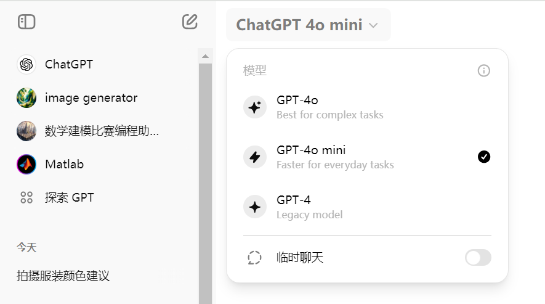Click the sidebar vertical scrollbar thumb
Screen dimensions: 545x304
(x=206, y=184)
